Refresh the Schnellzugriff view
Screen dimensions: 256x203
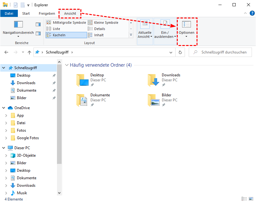tap(180, 52)
